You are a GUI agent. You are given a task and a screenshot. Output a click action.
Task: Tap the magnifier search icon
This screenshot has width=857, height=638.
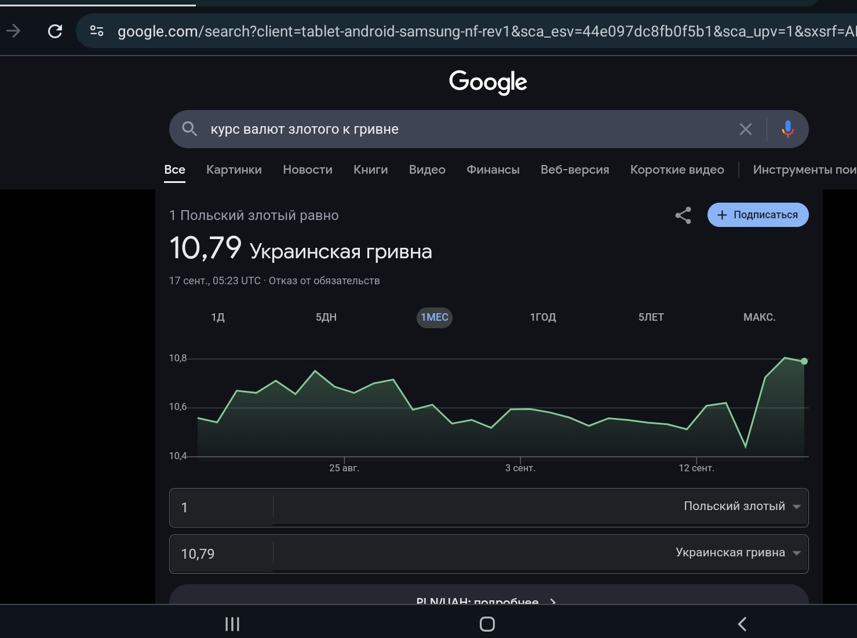click(189, 129)
